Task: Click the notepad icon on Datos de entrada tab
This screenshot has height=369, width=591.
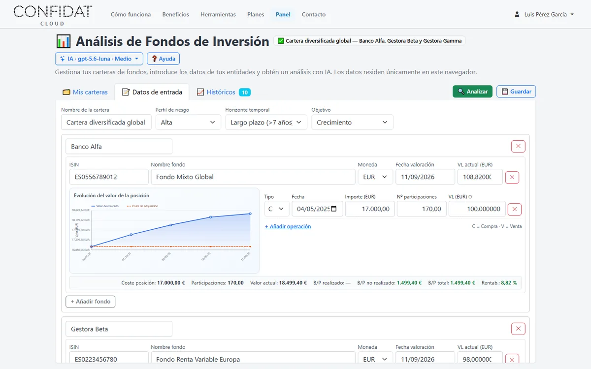Action: click(126, 92)
